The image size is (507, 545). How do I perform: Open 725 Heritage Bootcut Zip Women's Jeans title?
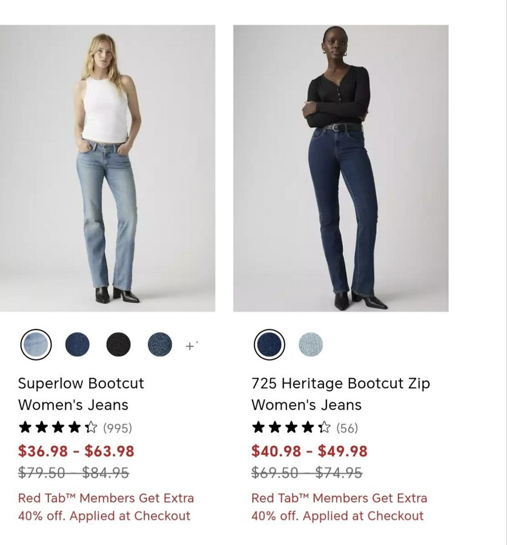(341, 394)
